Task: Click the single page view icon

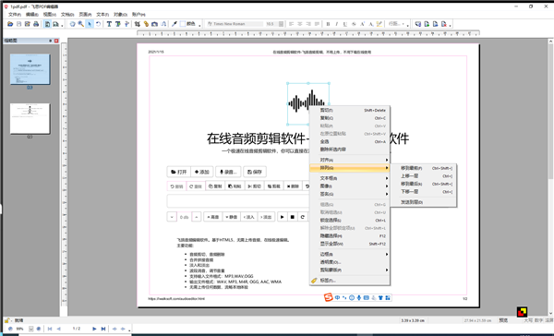Action: pyautogui.click(x=47, y=24)
